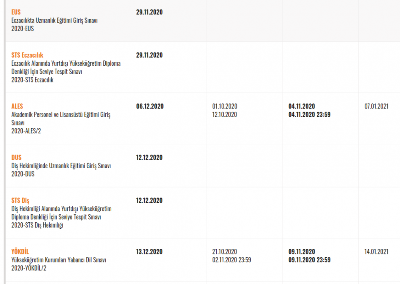Select the DUS exam heading
The width and height of the screenshot is (400, 284).
click(x=16, y=157)
